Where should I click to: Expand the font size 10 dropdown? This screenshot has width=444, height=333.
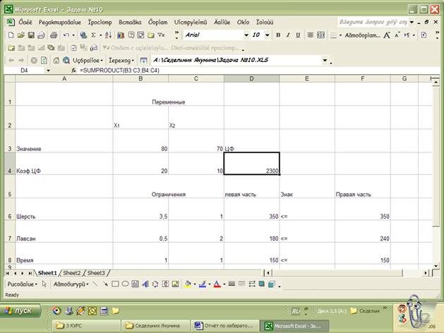coord(268,35)
